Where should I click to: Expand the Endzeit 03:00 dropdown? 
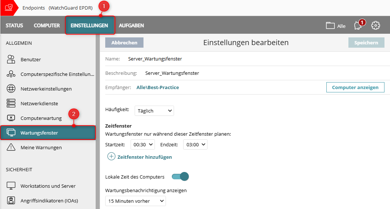tap(195, 144)
